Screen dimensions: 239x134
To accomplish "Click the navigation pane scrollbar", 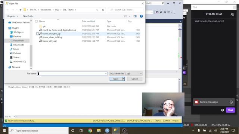I will tap(31, 55).
